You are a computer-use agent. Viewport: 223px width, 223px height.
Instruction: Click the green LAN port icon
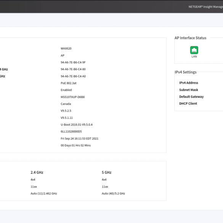point(194,50)
